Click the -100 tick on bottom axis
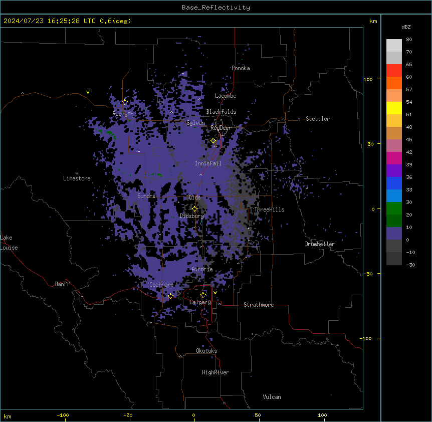432x422 pixels. tap(63, 415)
